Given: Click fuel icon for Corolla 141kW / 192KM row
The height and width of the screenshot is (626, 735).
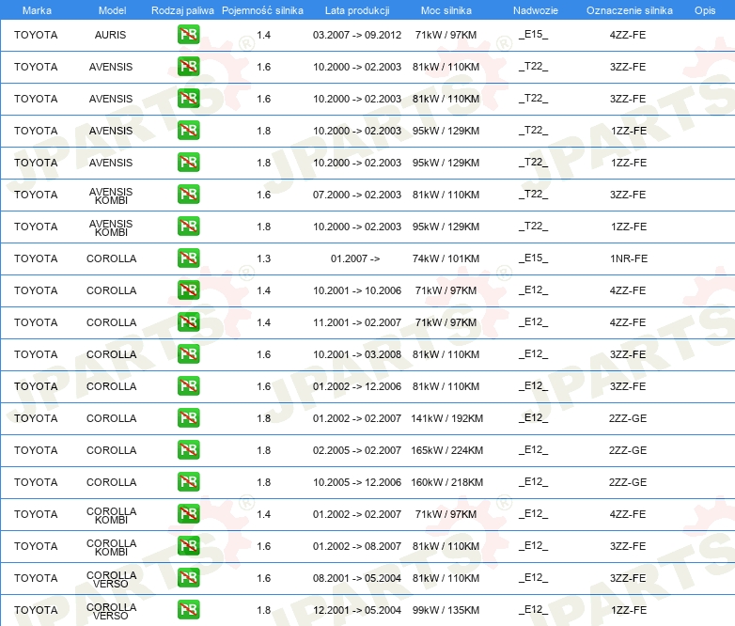Looking at the screenshot, I should (x=188, y=418).
